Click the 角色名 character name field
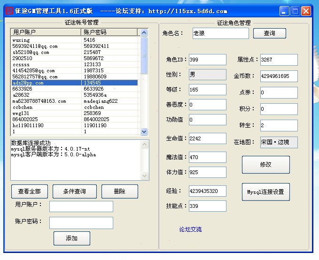The image size is (319, 260). [220, 34]
